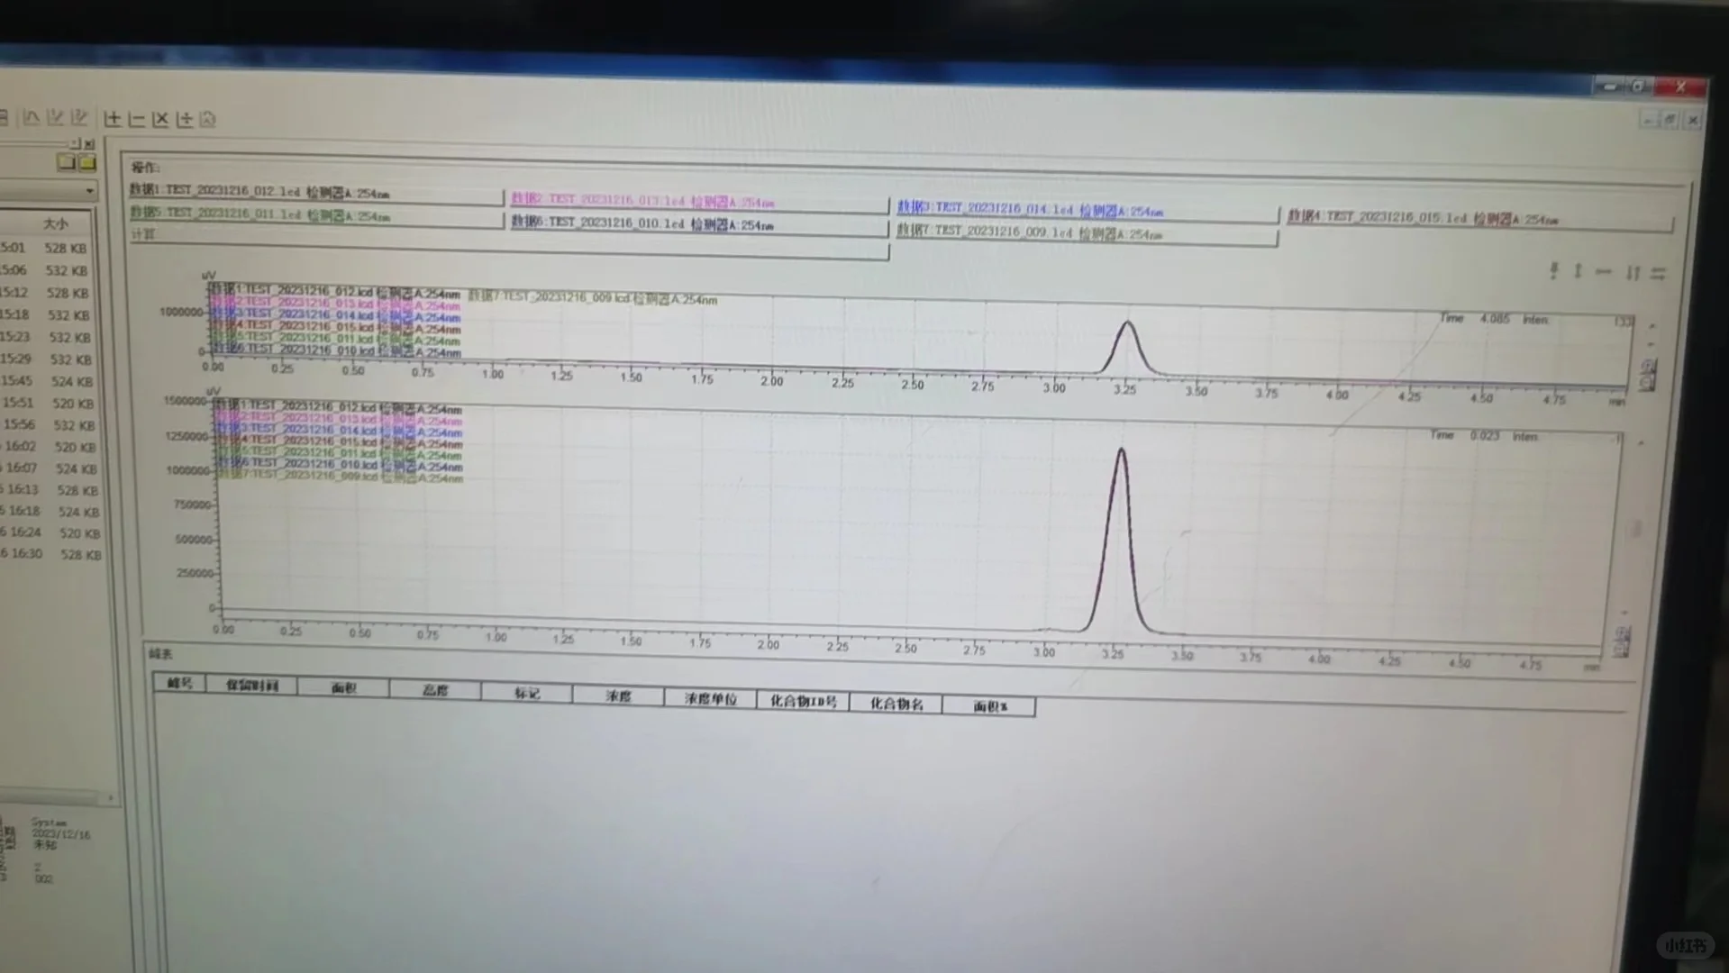Image resolution: width=1729 pixels, height=973 pixels.
Task: Click the small pin icon on file panel
Action: (x=76, y=143)
